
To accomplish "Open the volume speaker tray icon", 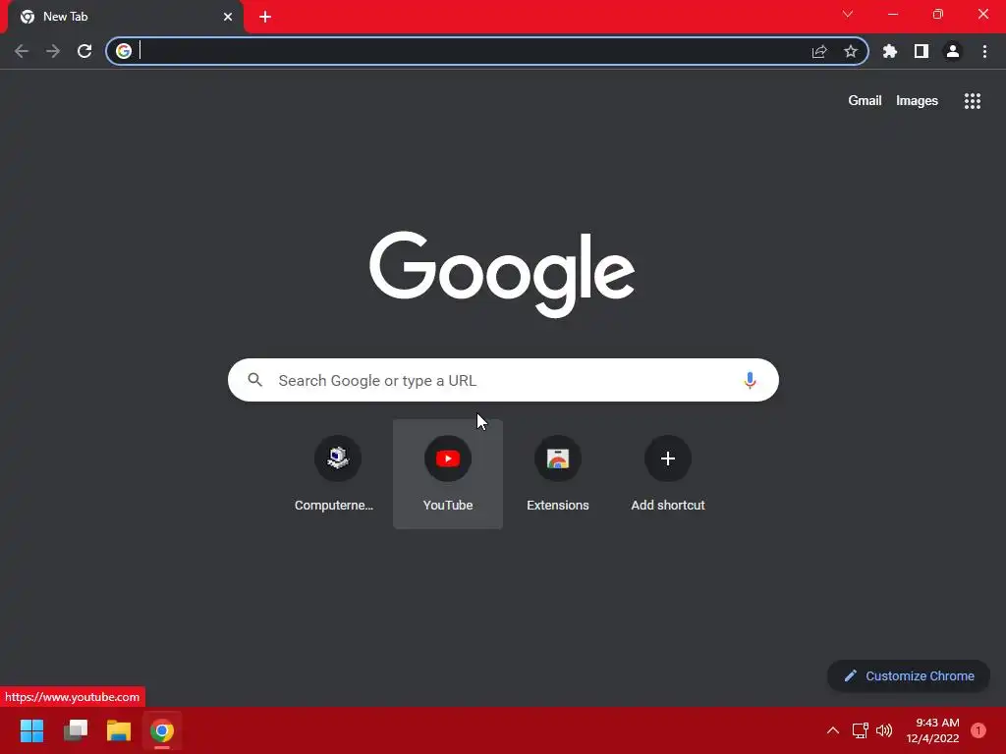I will (x=884, y=730).
